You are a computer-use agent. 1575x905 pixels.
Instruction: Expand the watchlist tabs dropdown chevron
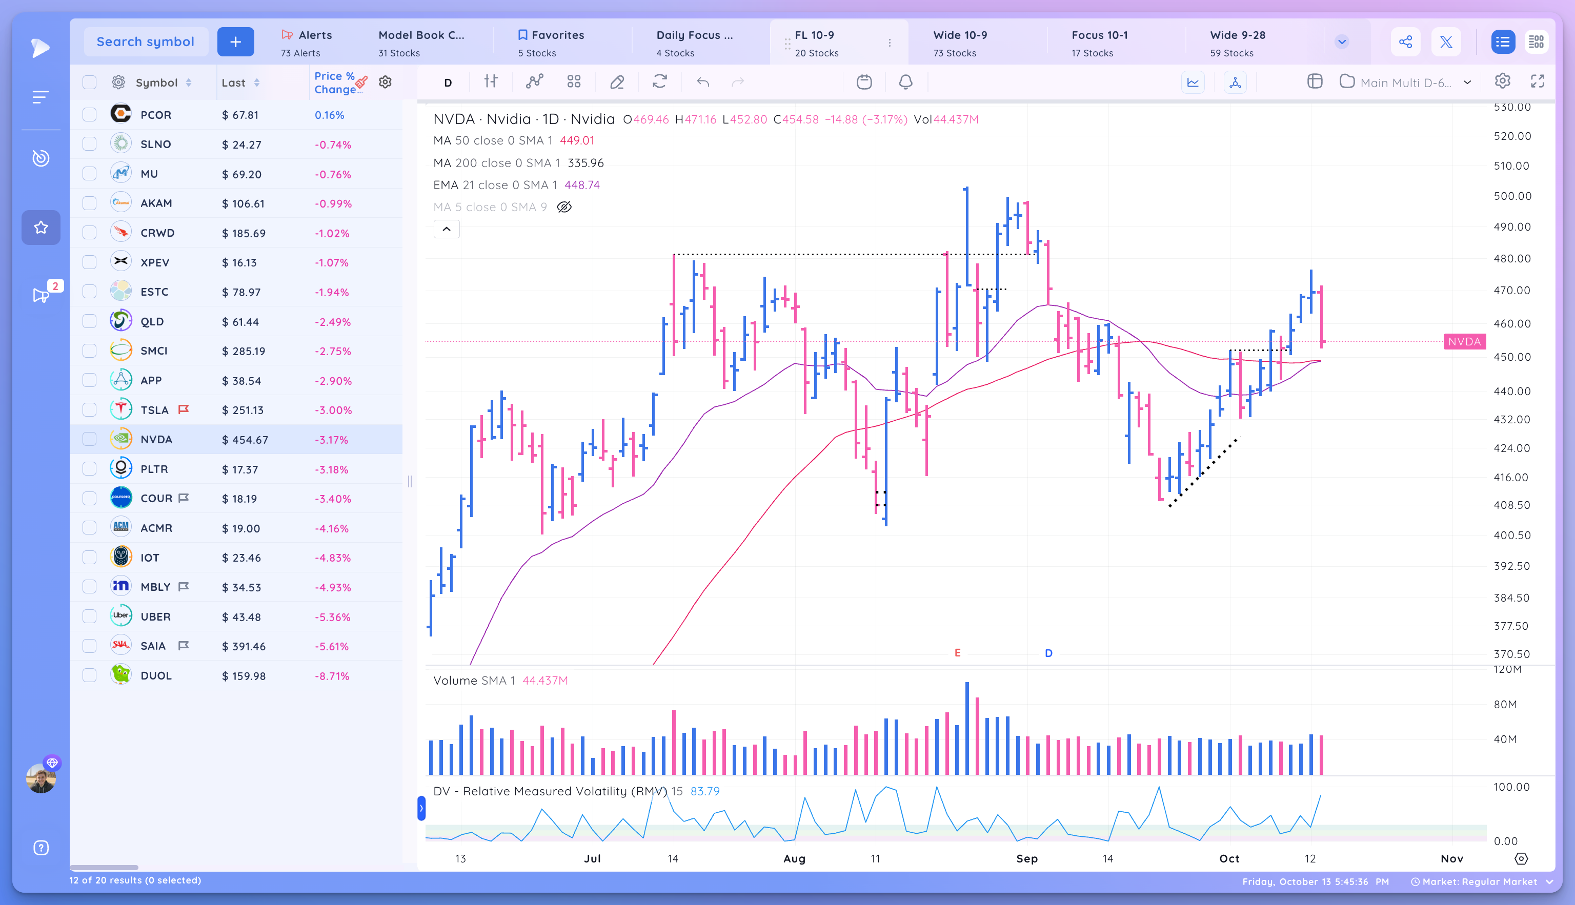pos(1341,42)
